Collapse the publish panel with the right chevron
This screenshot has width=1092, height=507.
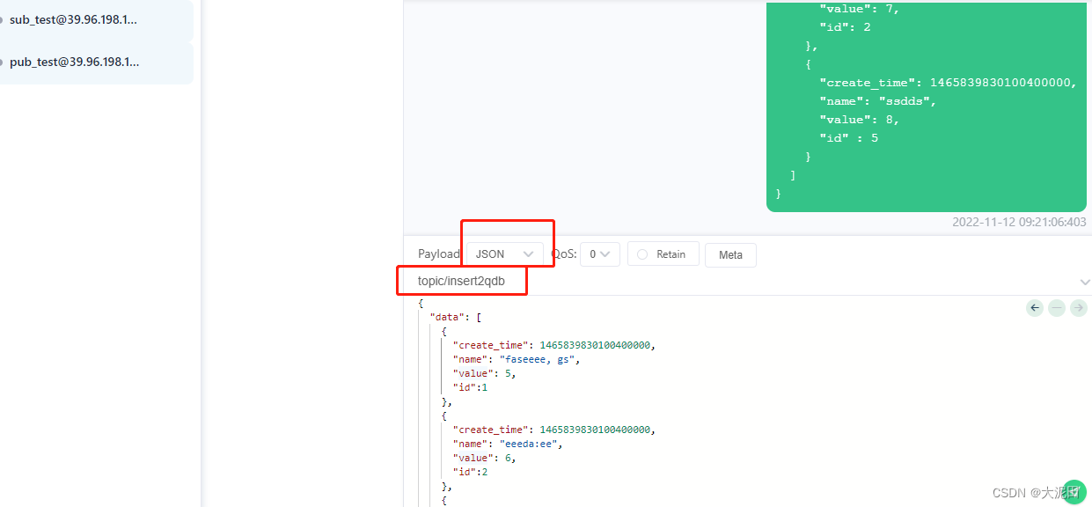coord(1083,282)
